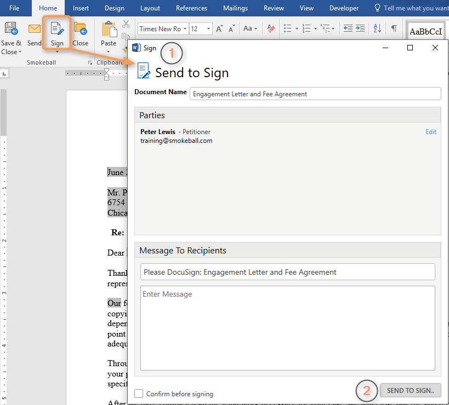Expand the Paste options dropdown arrow
The image size is (449, 405).
pos(108,52)
